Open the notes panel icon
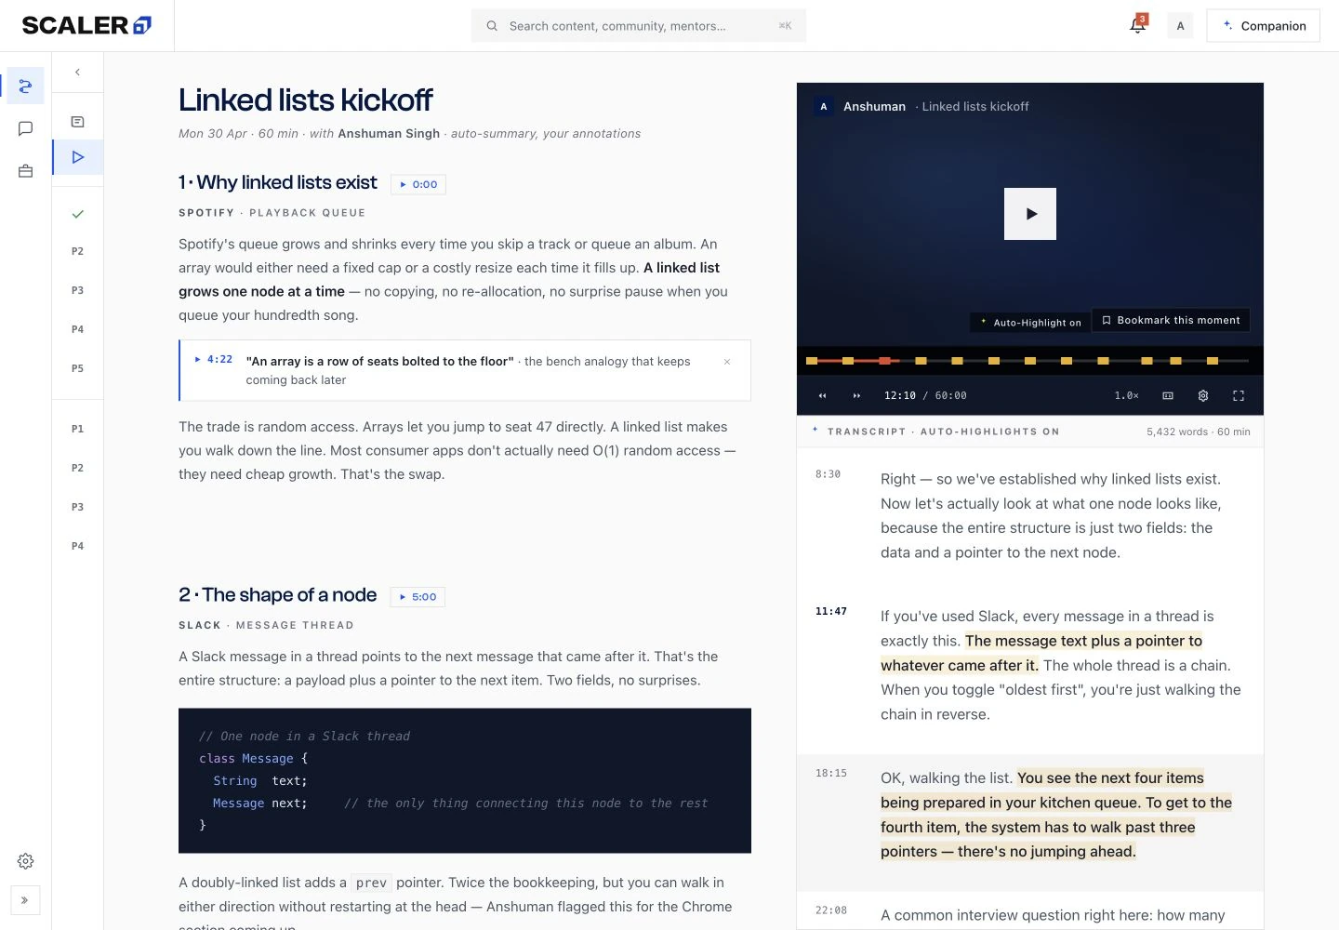 pyautogui.click(x=78, y=122)
